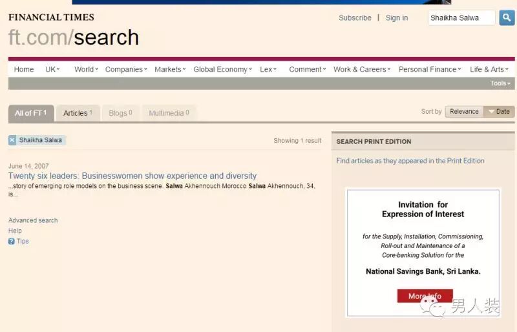517x332 pixels.
Task: Click the Financial Times logo
Action: [x=51, y=17]
